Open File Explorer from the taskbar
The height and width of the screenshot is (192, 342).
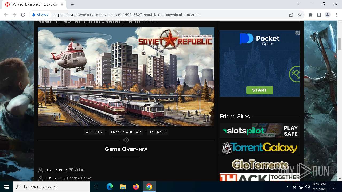click(123, 187)
